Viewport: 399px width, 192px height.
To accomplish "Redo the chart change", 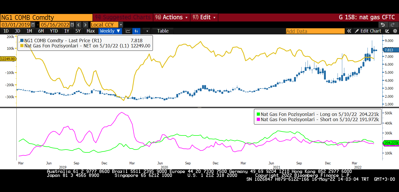I will pyautogui.click(x=393, y=25).
